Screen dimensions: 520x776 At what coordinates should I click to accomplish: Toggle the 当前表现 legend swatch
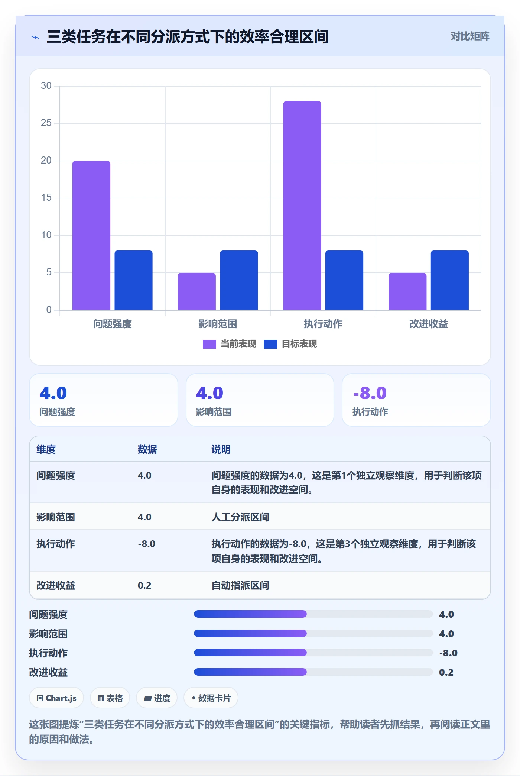click(209, 344)
